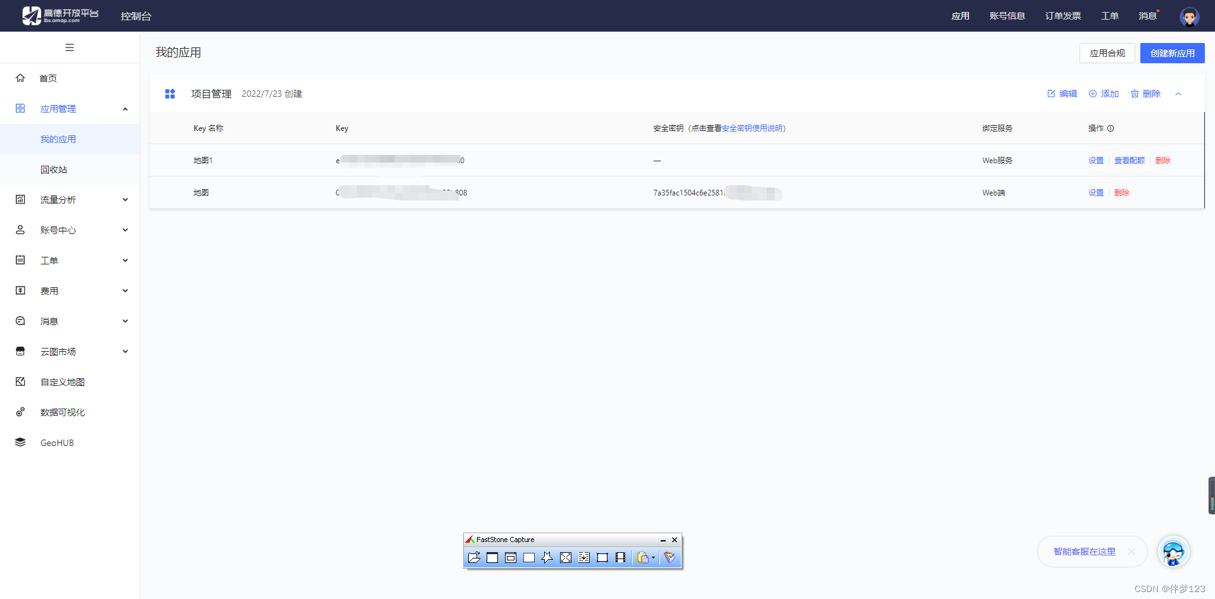Start screen recorder filmstrip icon

pyautogui.click(x=621, y=557)
